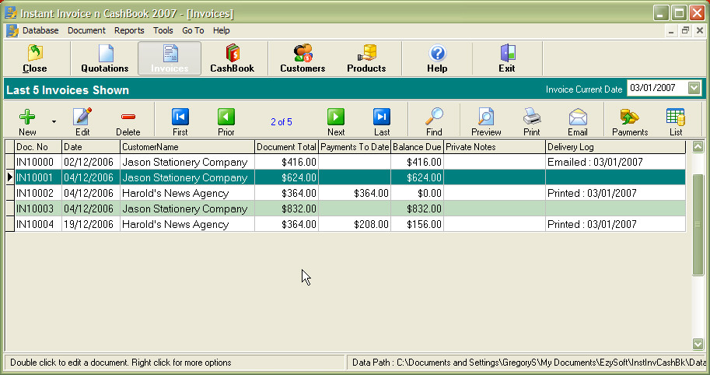This screenshot has width=710, height=375.
Task: Click Harold's News Agency in row IN10002
Action: point(187,194)
